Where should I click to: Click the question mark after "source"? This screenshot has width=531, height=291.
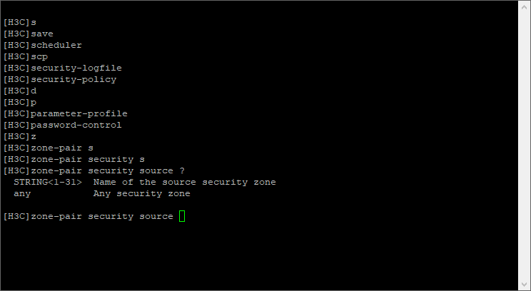(x=182, y=170)
